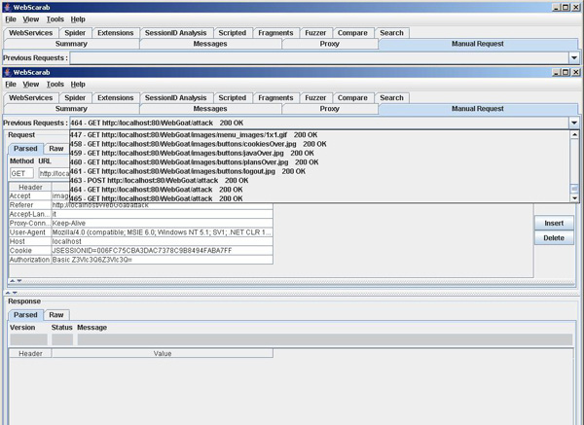584x425 pixels.
Task: Click the response Version field
Action: [x=28, y=339]
